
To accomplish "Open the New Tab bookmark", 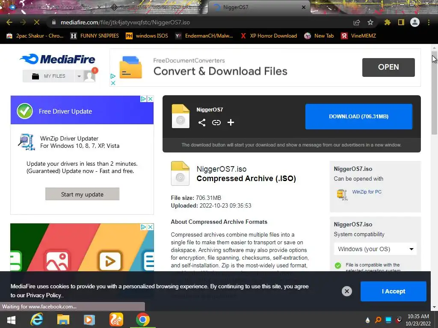I will coord(319,36).
